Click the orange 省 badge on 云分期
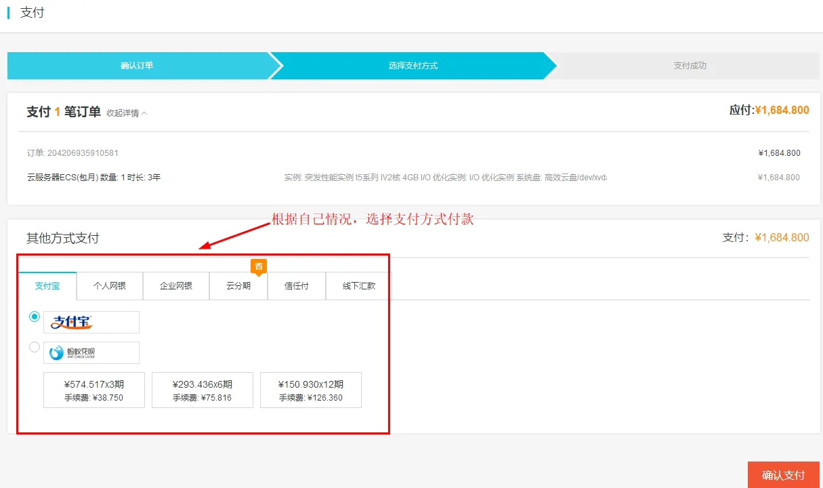 [x=258, y=266]
